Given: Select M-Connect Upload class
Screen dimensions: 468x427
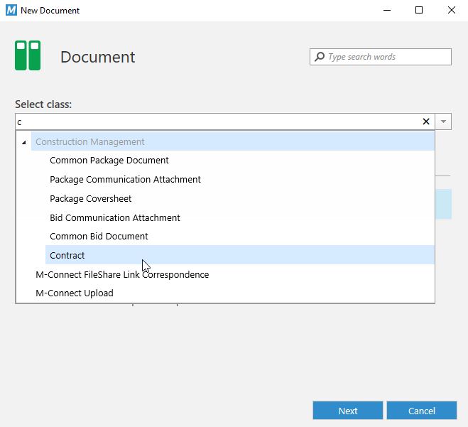Looking at the screenshot, I should point(232,293).
